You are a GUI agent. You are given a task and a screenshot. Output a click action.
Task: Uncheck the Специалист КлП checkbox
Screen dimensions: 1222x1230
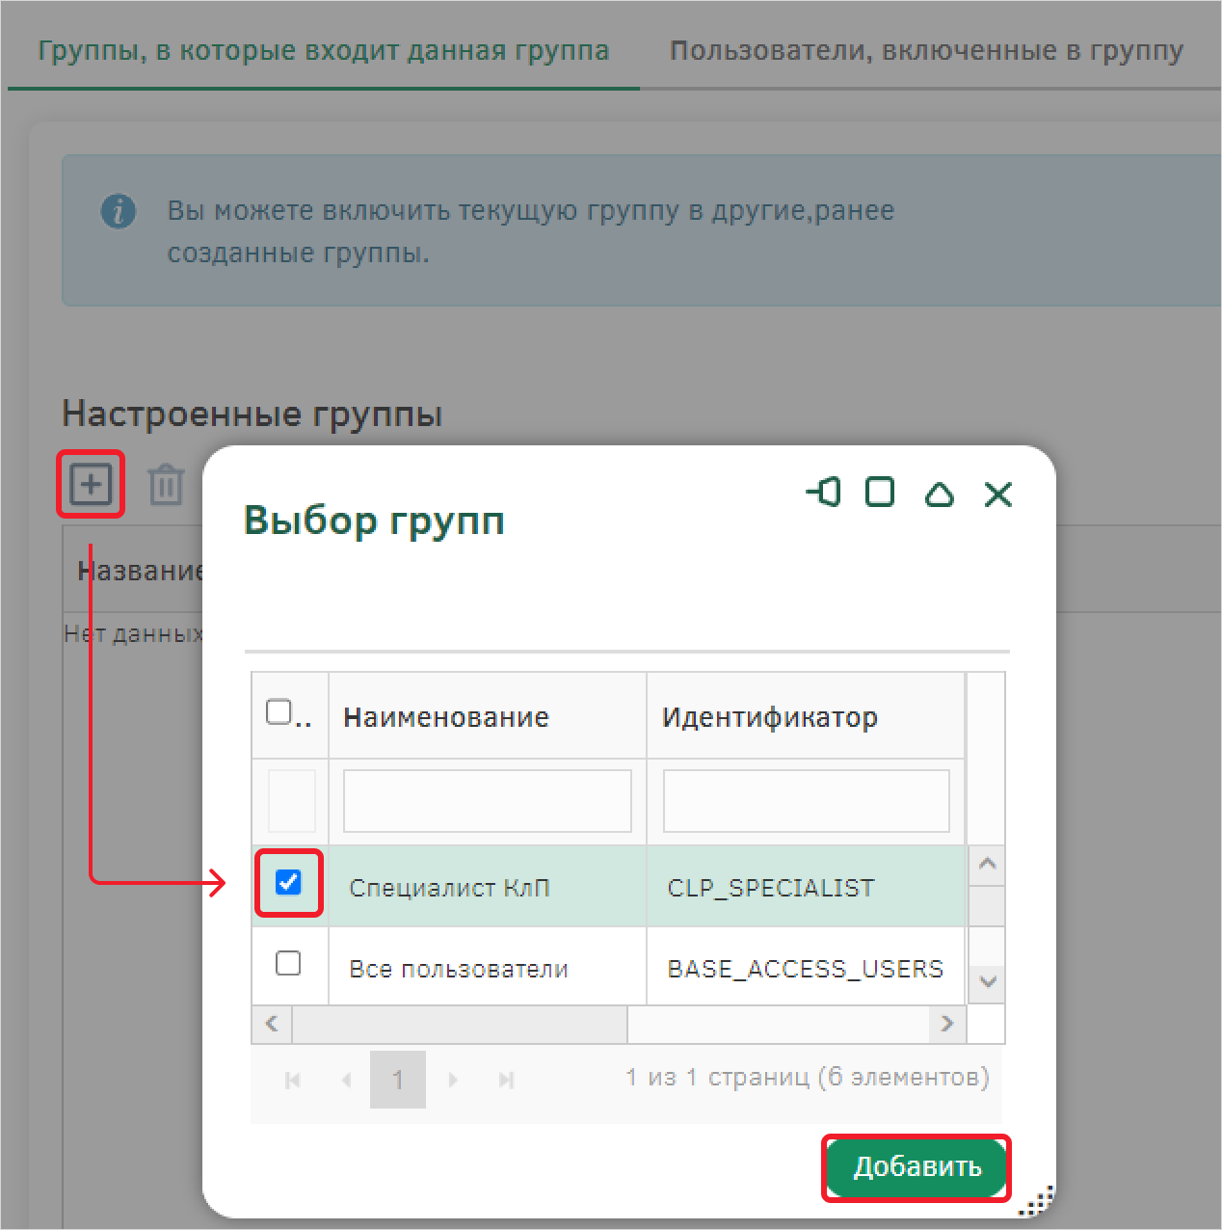click(x=288, y=882)
